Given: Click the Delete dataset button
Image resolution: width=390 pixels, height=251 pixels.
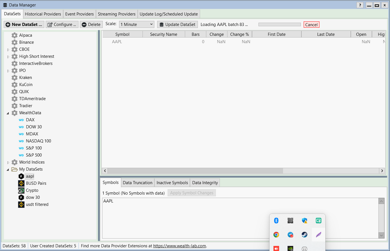Looking at the screenshot, I should pyautogui.click(x=91, y=25).
